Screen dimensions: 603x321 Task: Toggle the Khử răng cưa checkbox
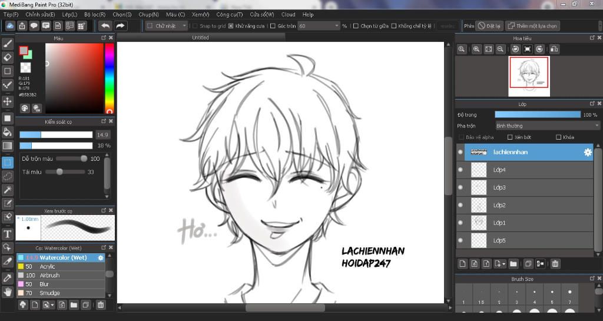(x=231, y=26)
